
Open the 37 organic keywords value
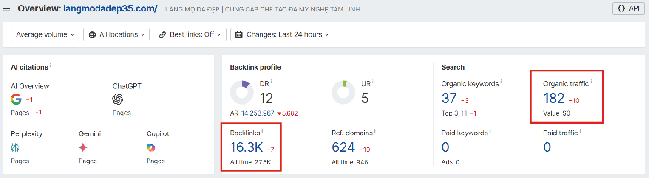[x=449, y=99]
